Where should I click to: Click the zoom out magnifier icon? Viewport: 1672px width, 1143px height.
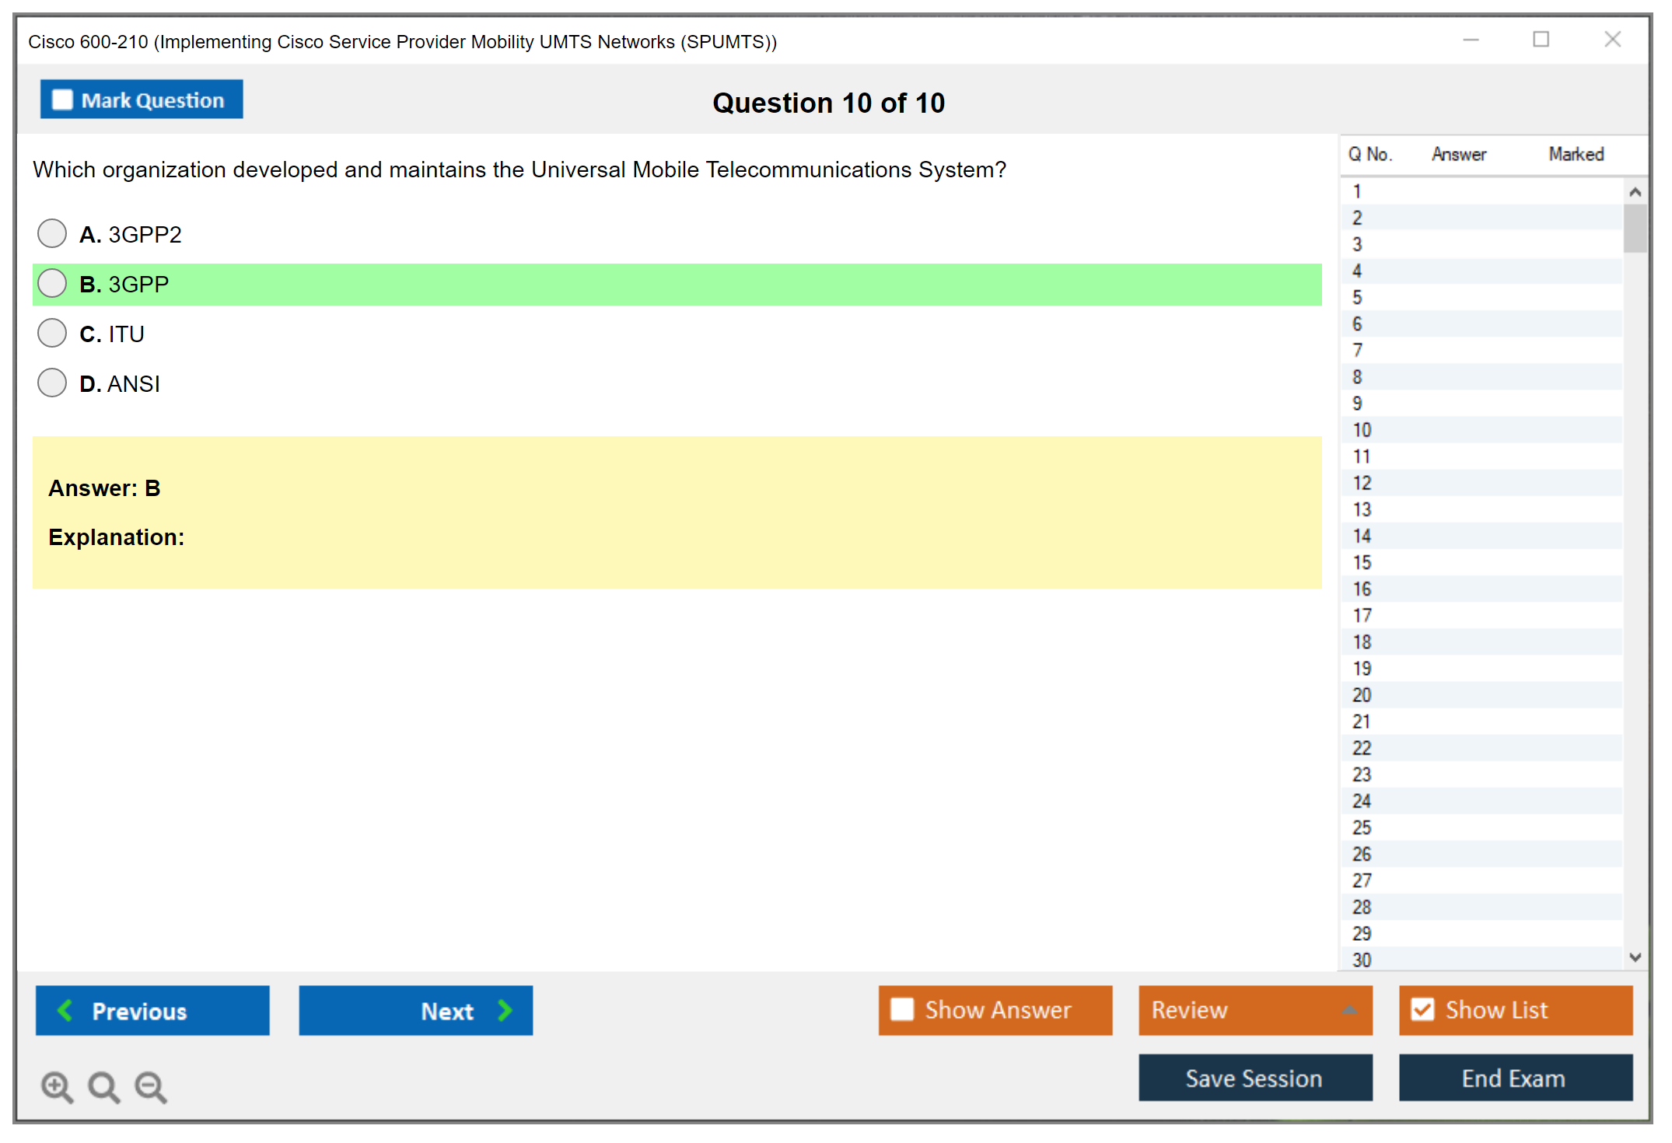(x=150, y=1087)
